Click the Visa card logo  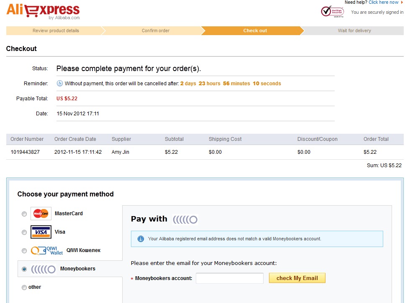point(41,232)
